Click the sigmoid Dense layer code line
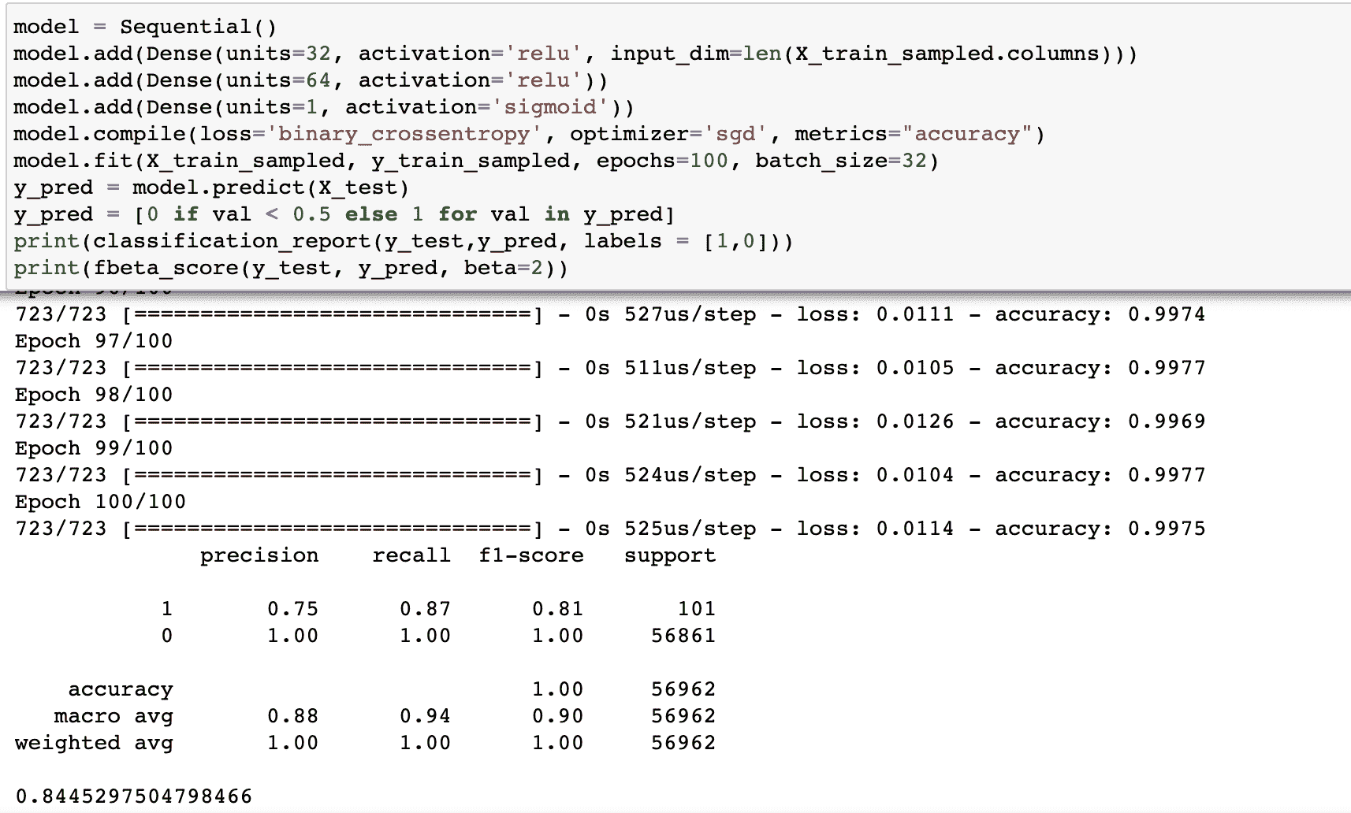Image resolution: width=1351 pixels, height=813 pixels. click(x=324, y=107)
